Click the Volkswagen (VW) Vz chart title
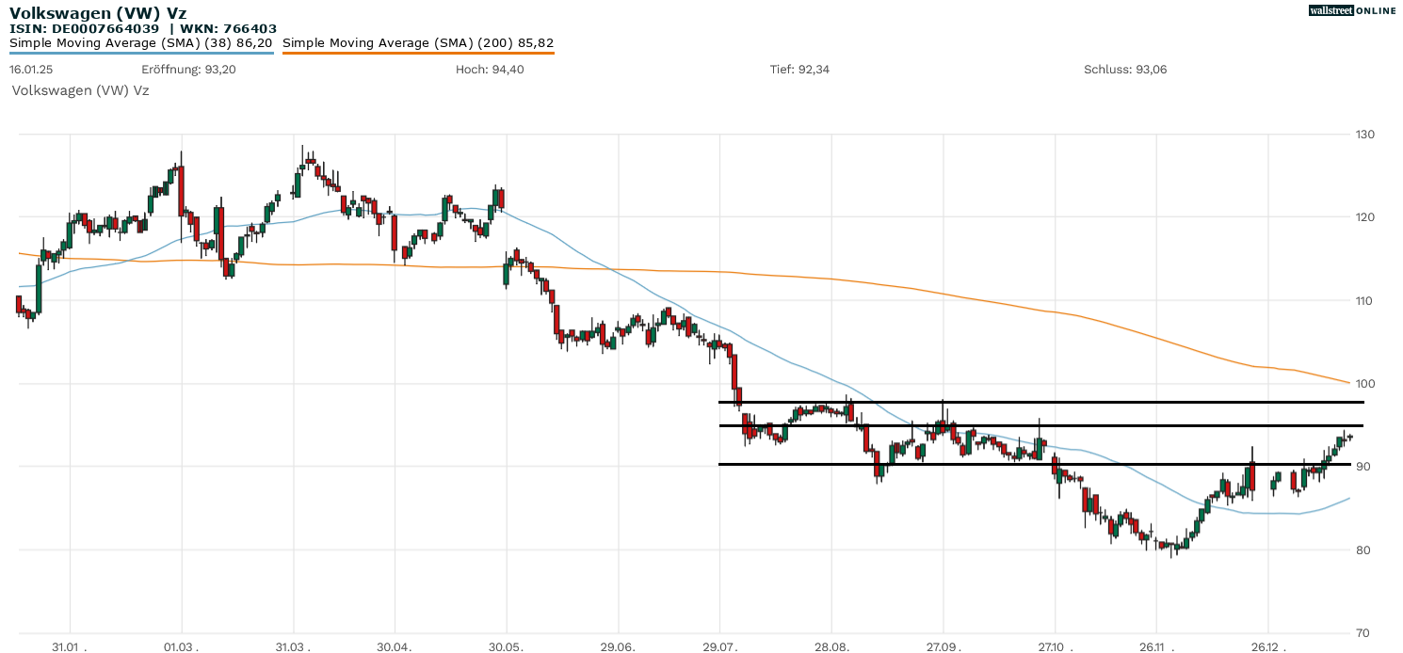 98,13
